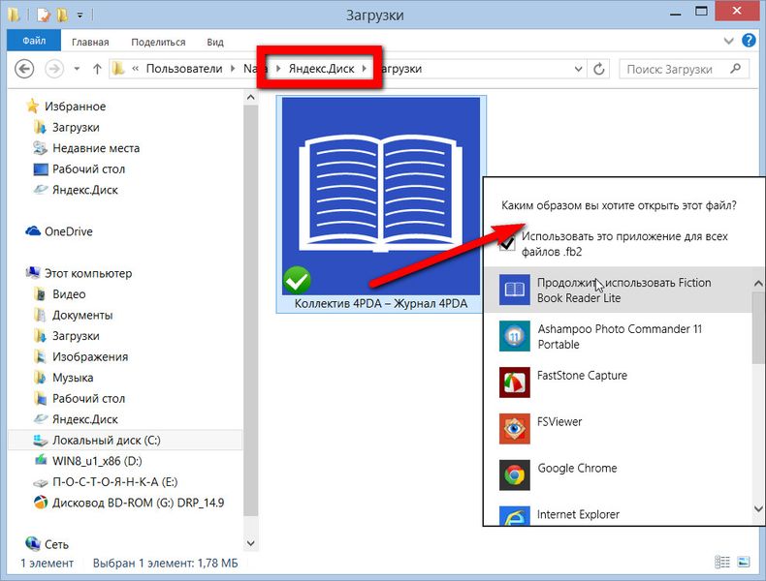
Task: Open Explorer help question mark
Action: click(x=749, y=41)
